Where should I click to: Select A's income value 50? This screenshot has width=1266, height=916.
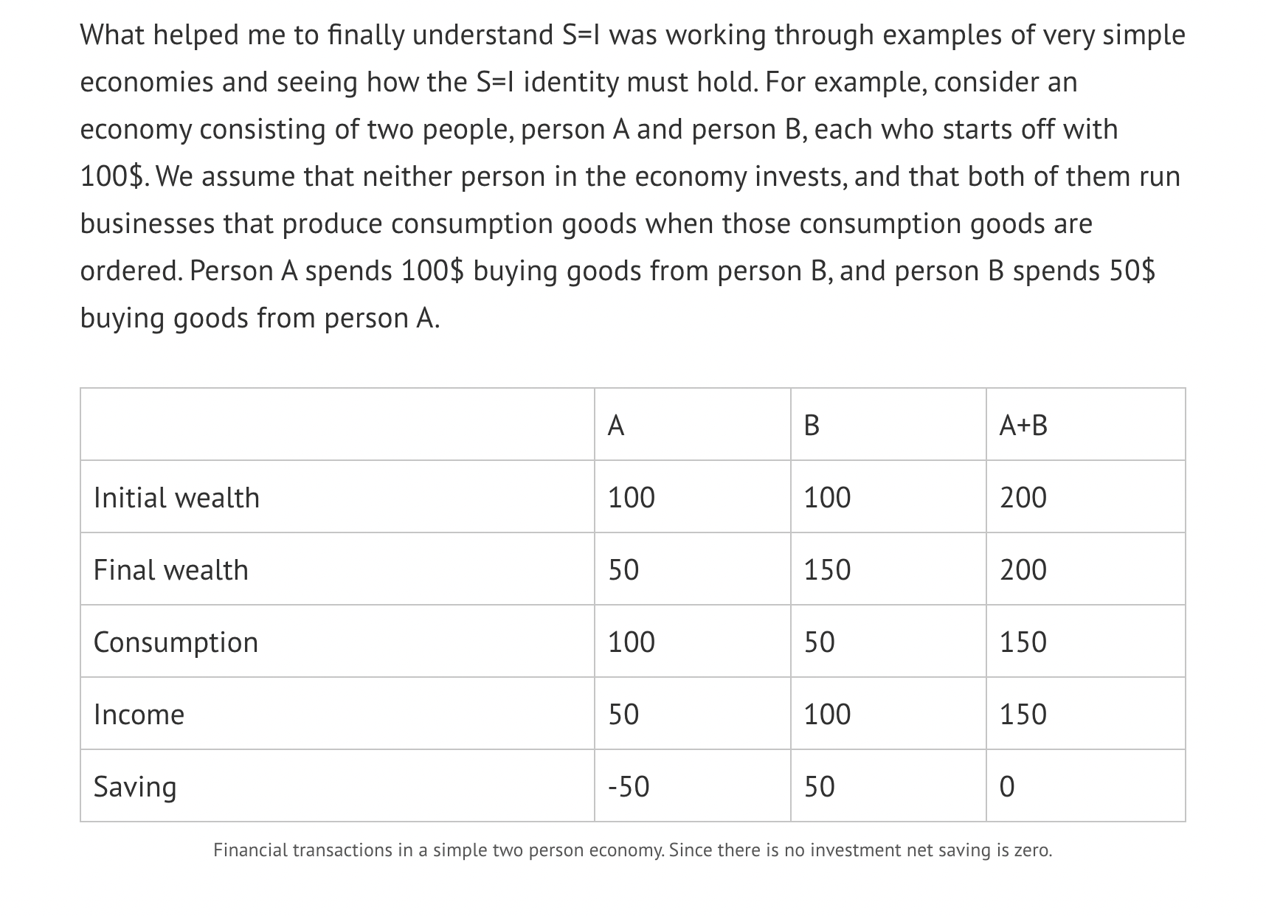[x=623, y=715]
